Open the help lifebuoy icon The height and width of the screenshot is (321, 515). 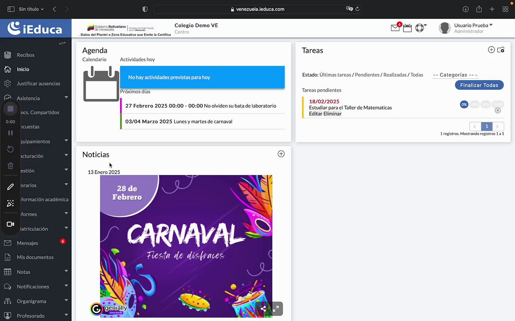click(420, 28)
